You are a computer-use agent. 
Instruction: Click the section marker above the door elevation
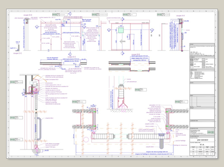[123, 19]
